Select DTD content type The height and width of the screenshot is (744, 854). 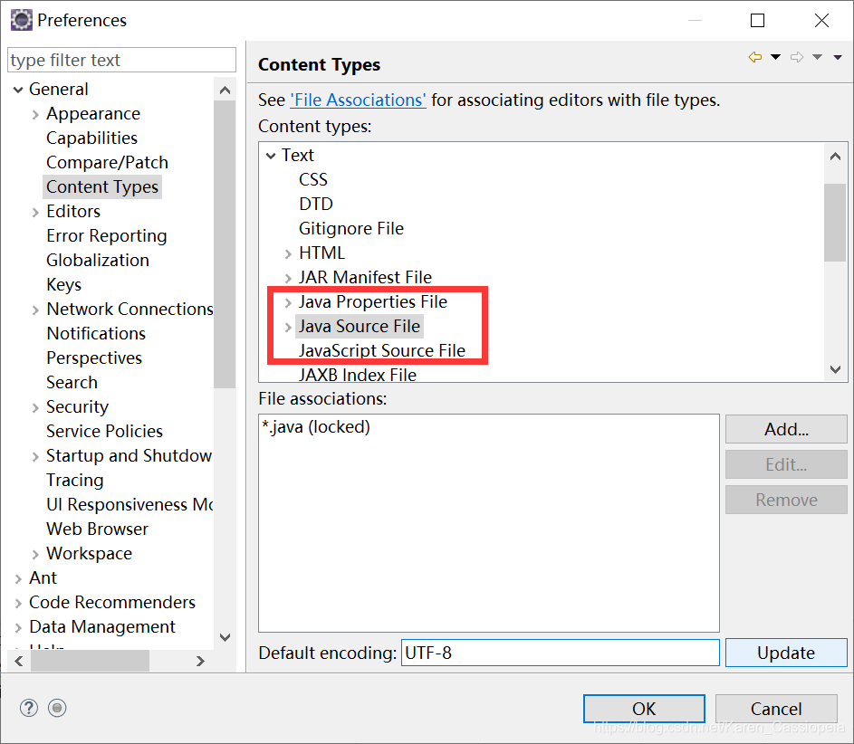tap(316, 204)
